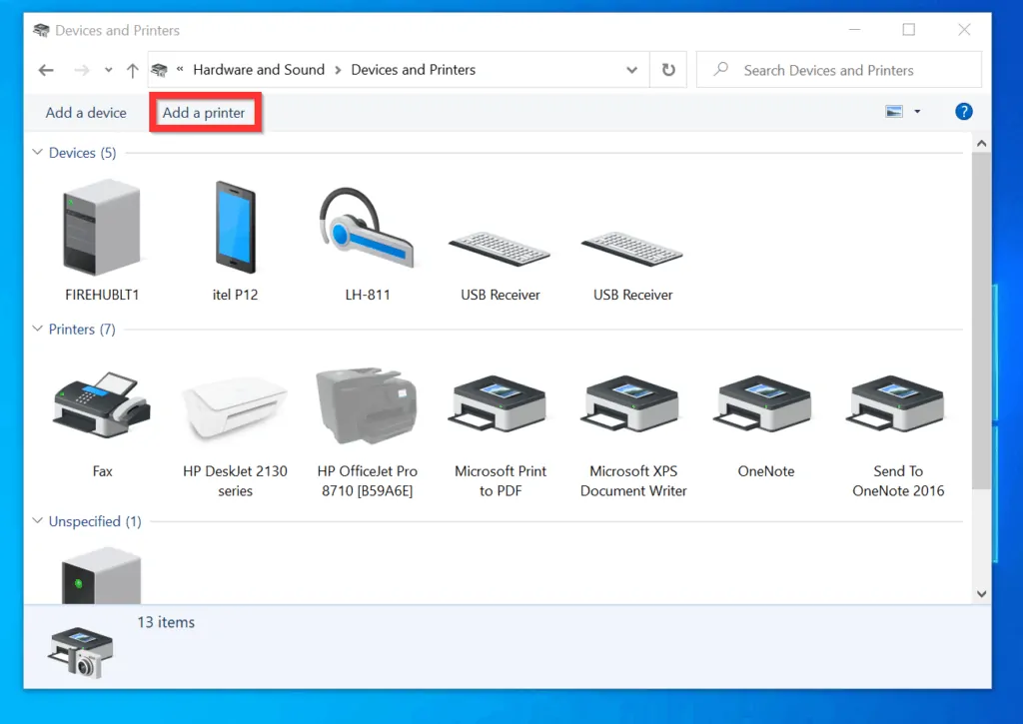
Task: Refresh the Devices and Printers view
Action: click(x=667, y=70)
